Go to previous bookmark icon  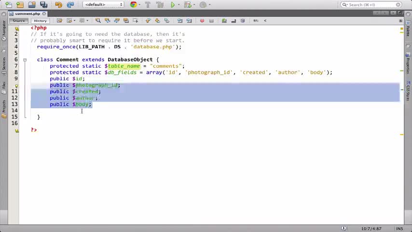148,20
